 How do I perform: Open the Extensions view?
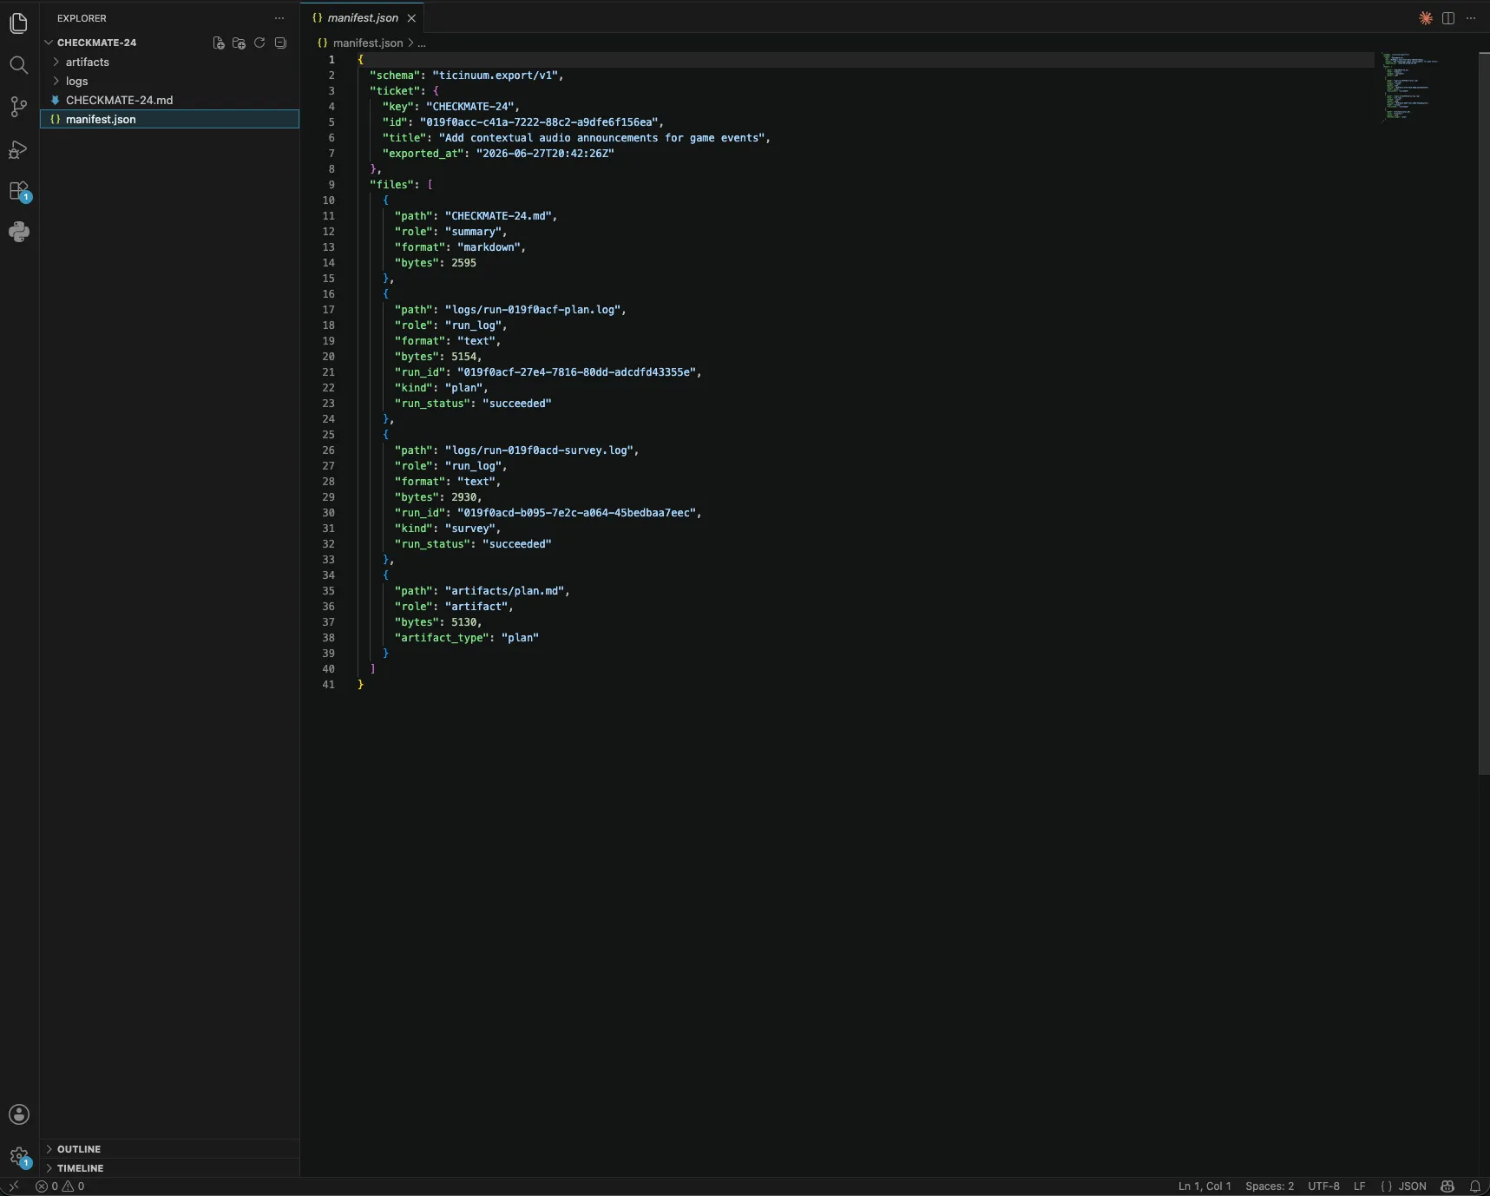point(18,191)
